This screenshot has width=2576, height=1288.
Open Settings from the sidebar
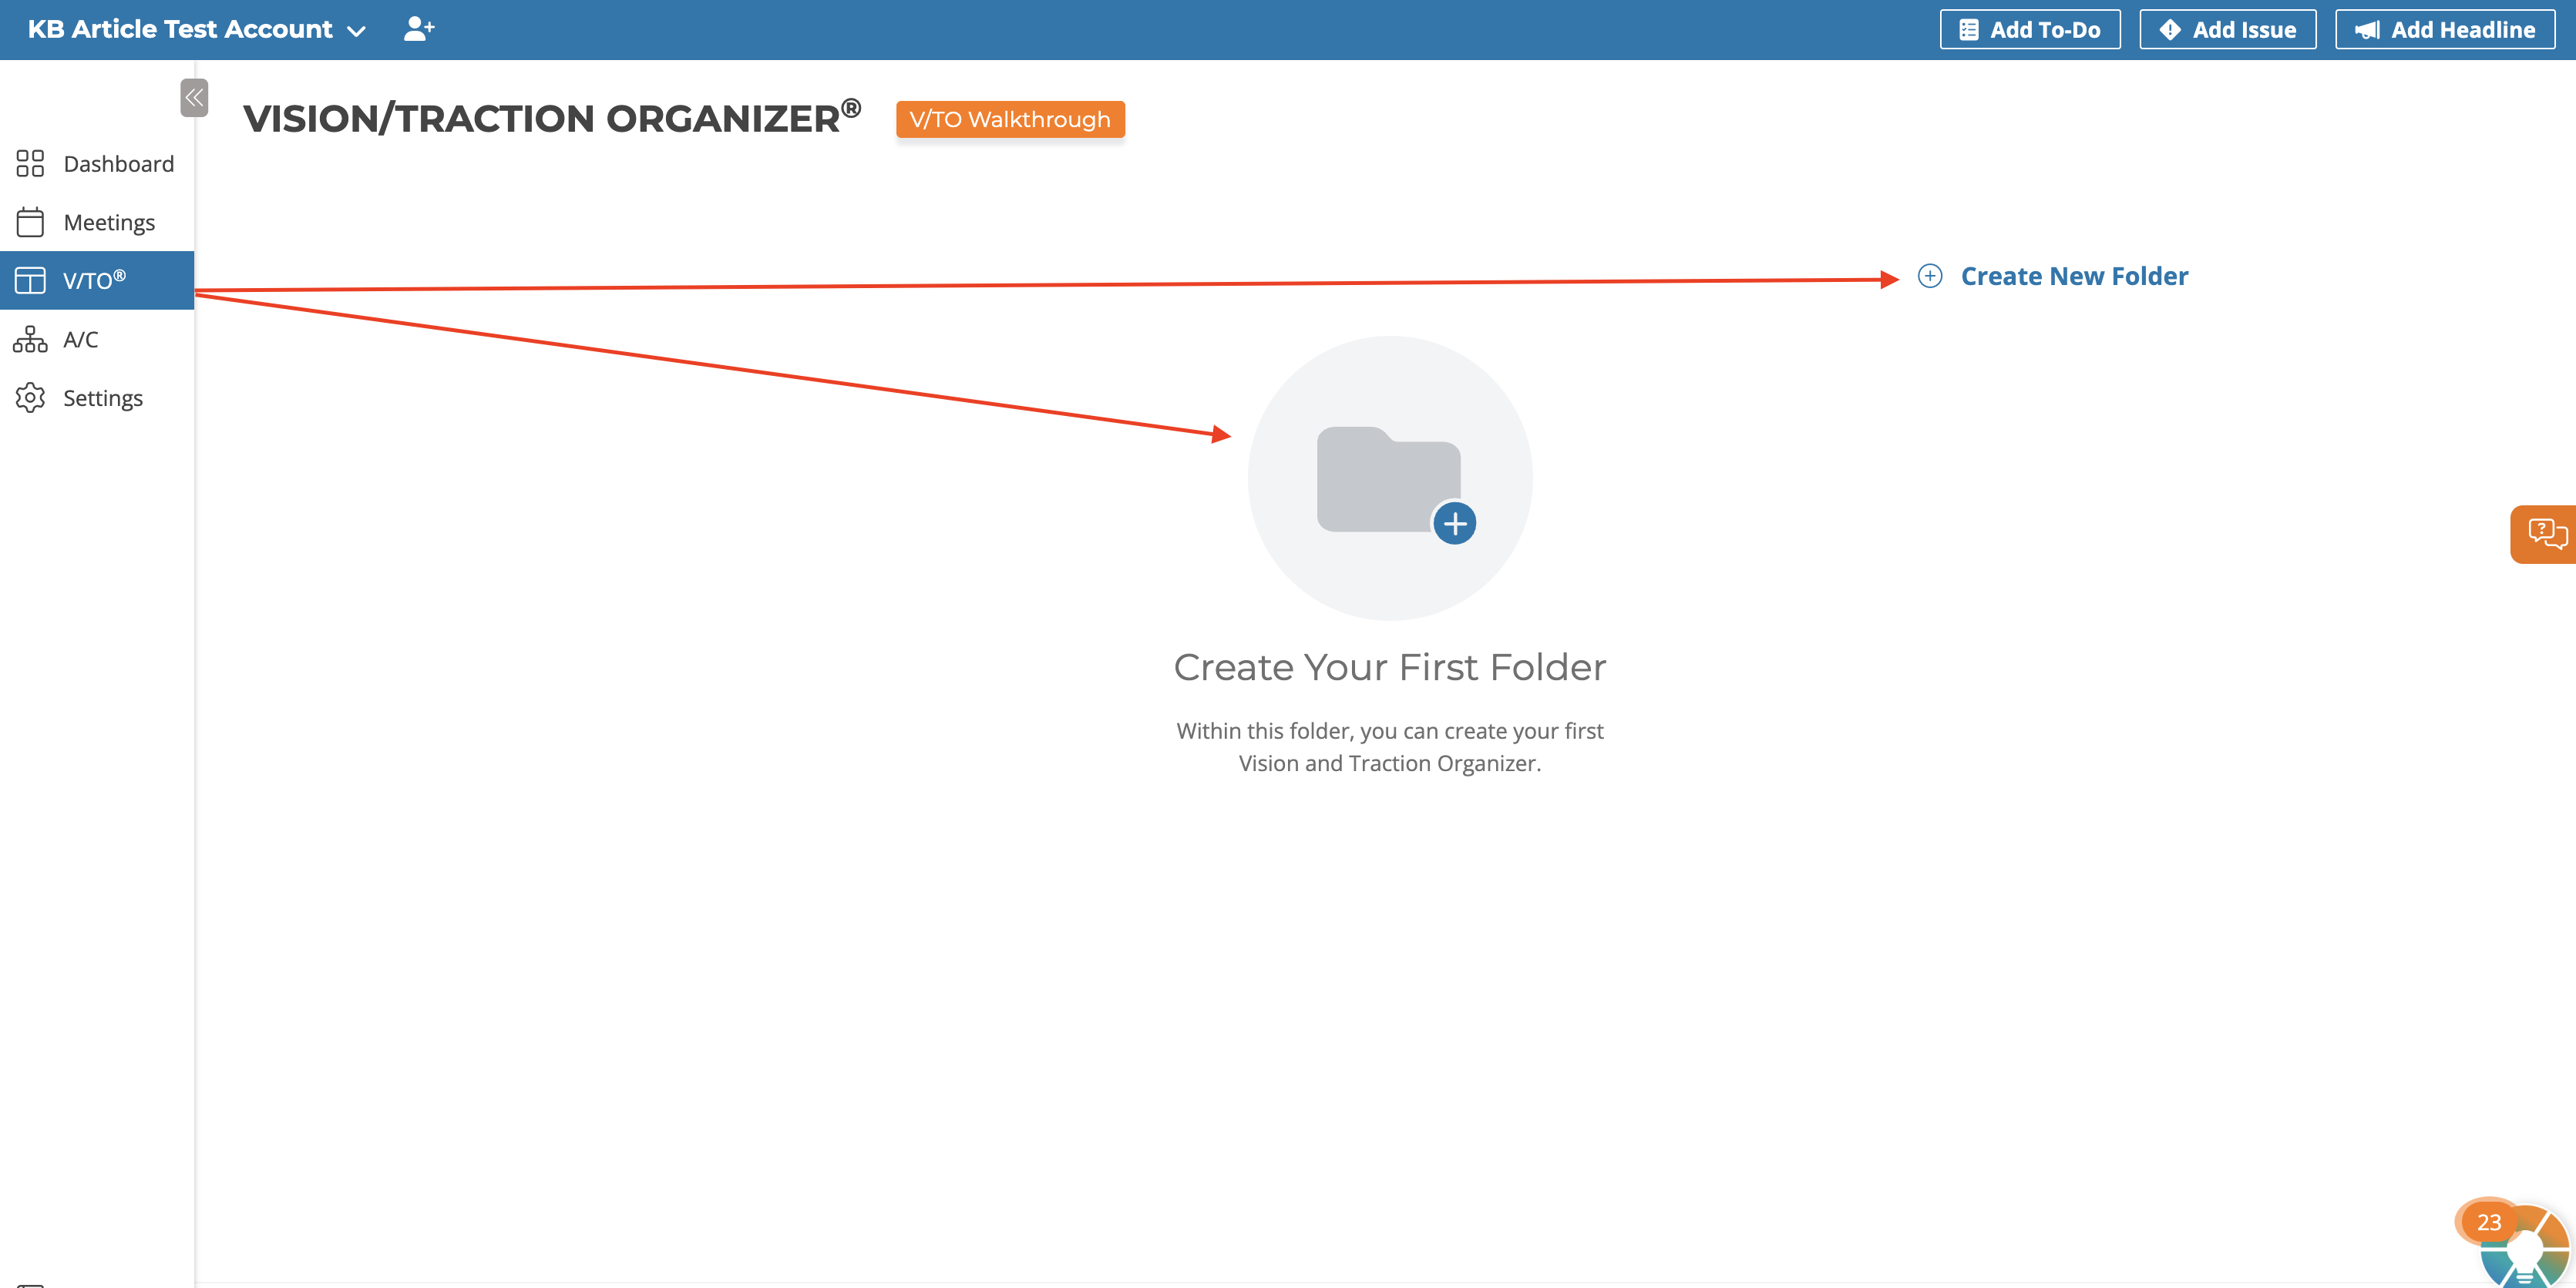(96, 397)
